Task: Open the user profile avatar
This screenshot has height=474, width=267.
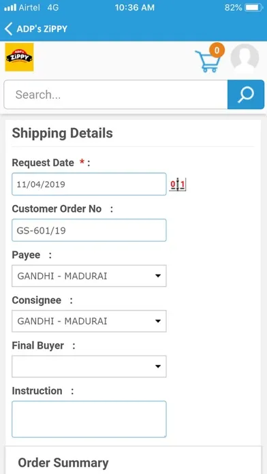Action: pyautogui.click(x=245, y=59)
